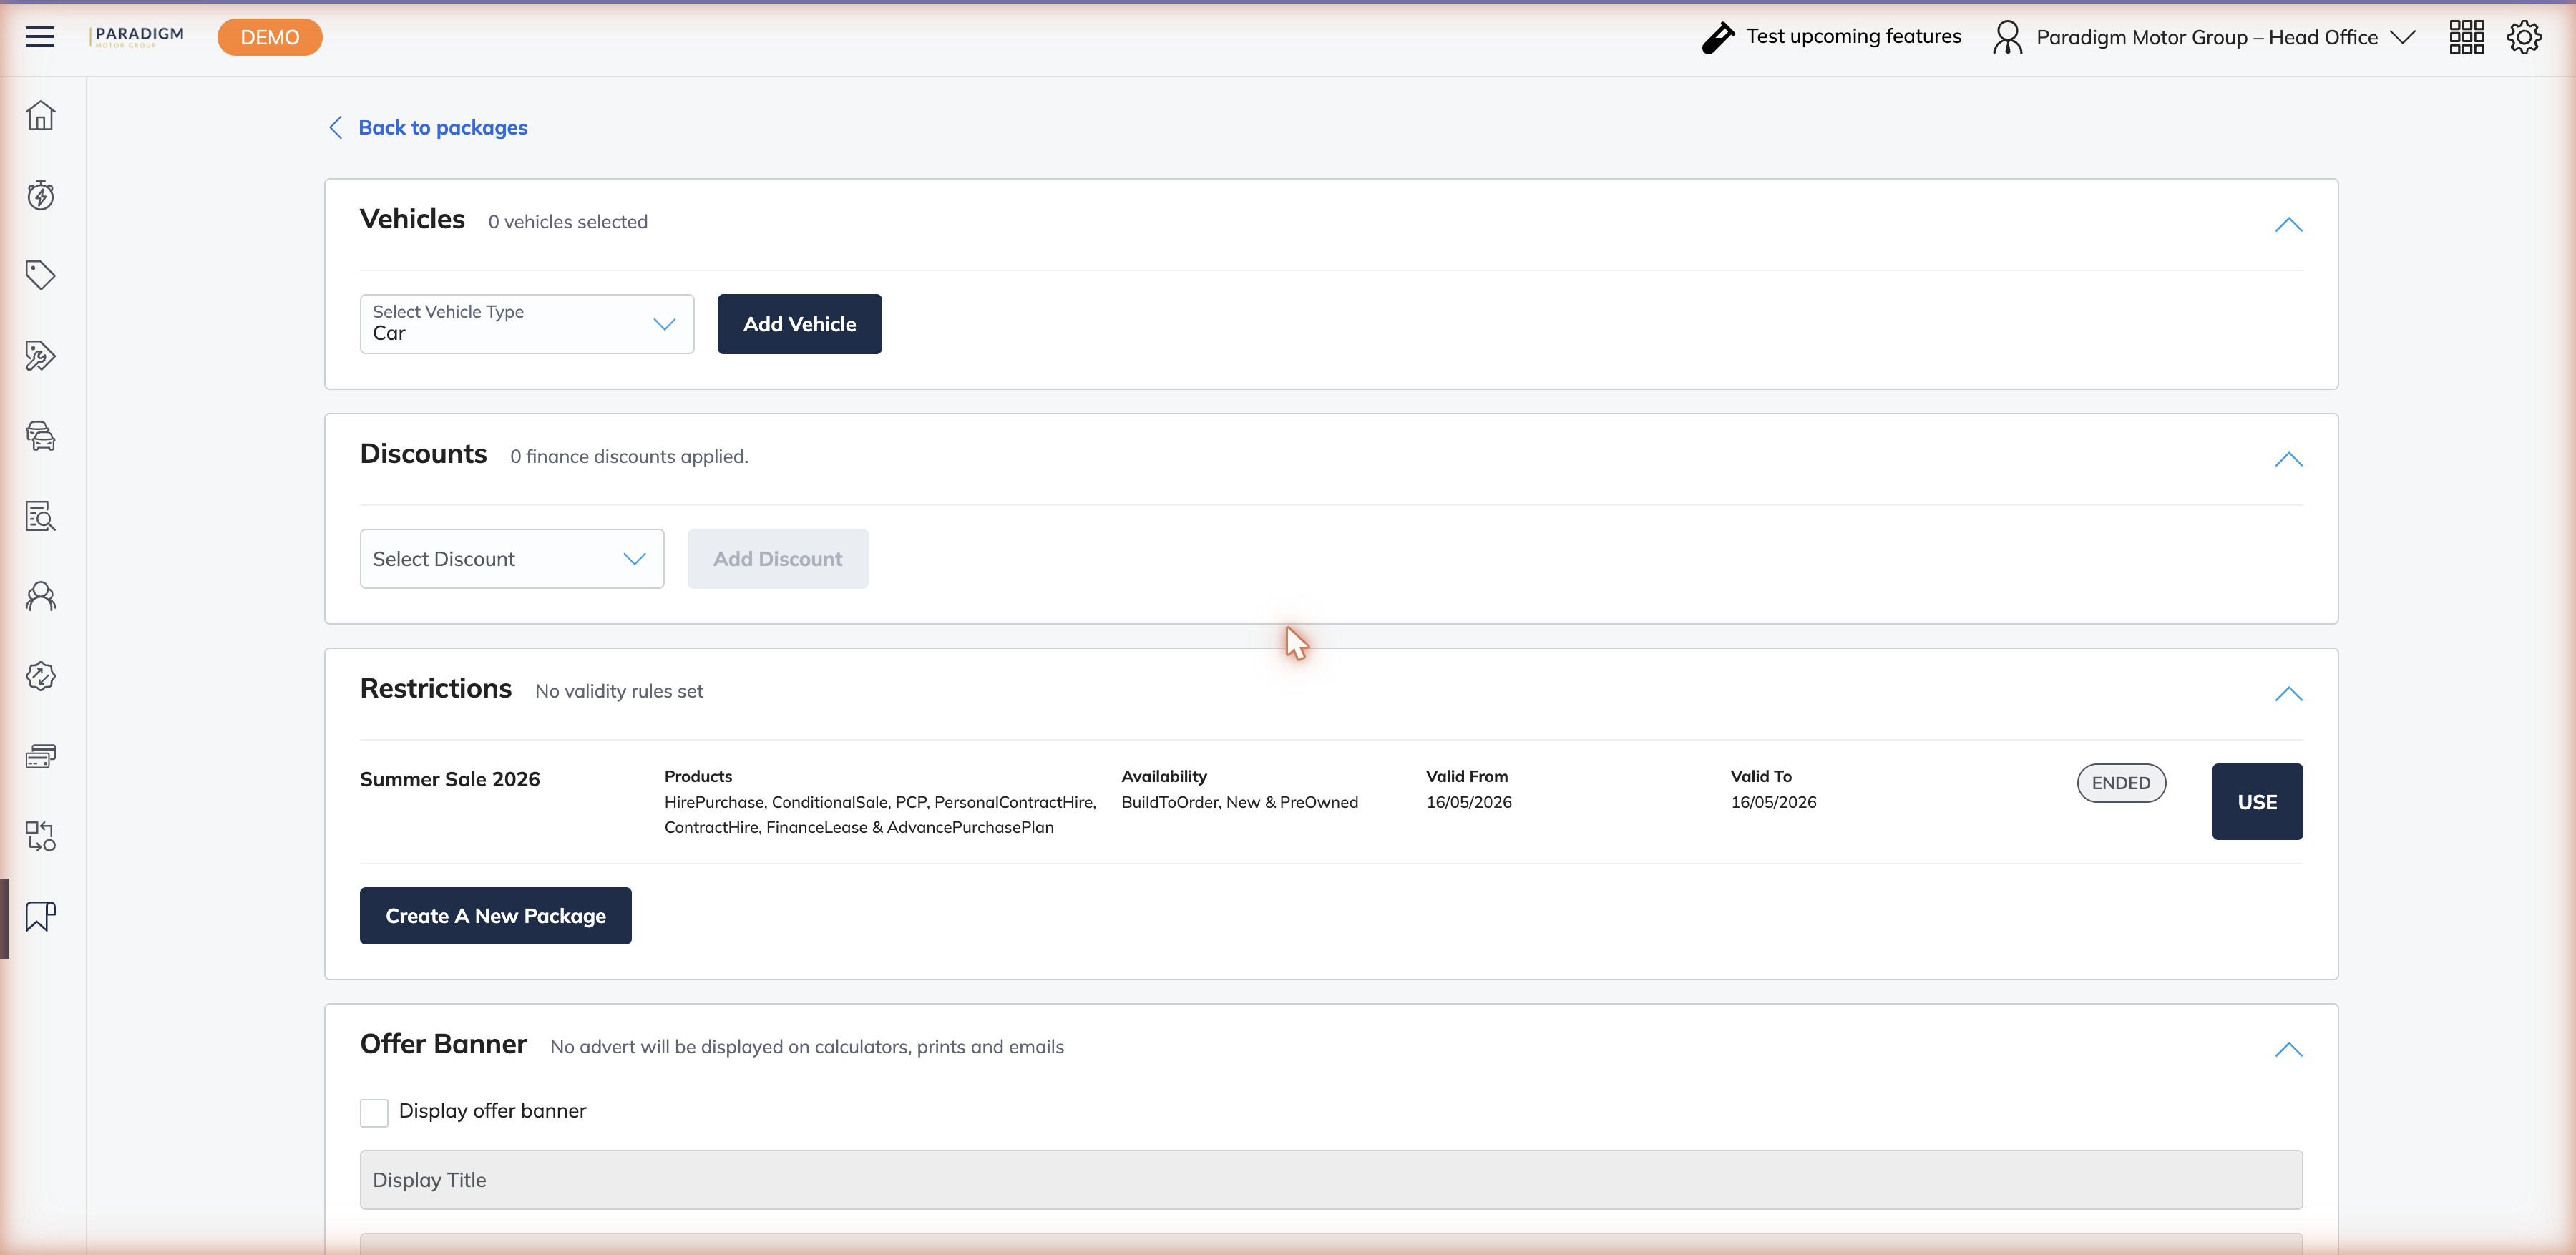2576x1255 pixels.
Task: Click the back arrow chevron icon
Action: pos(336,128)
